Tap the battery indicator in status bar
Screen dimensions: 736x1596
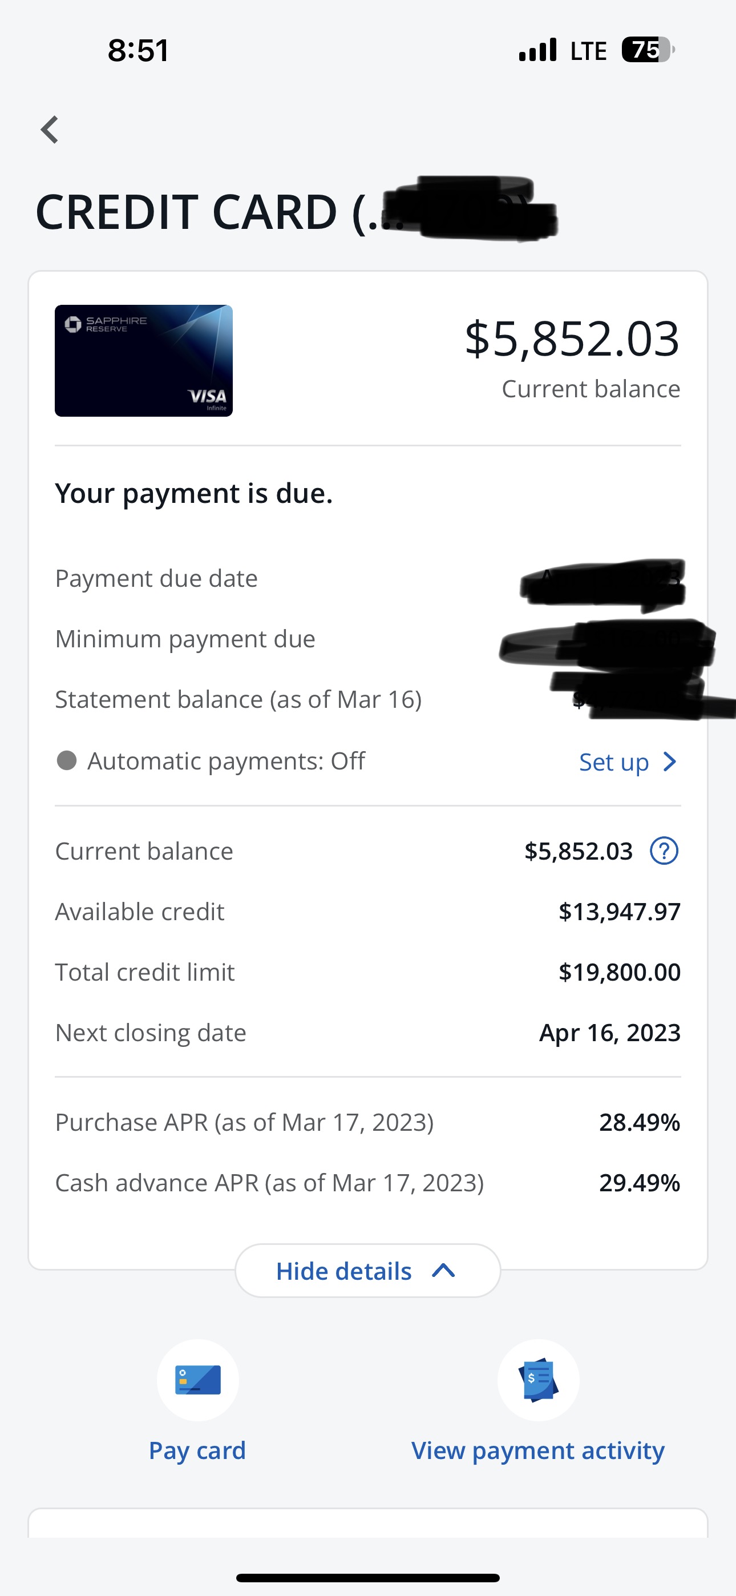[647, 50]
